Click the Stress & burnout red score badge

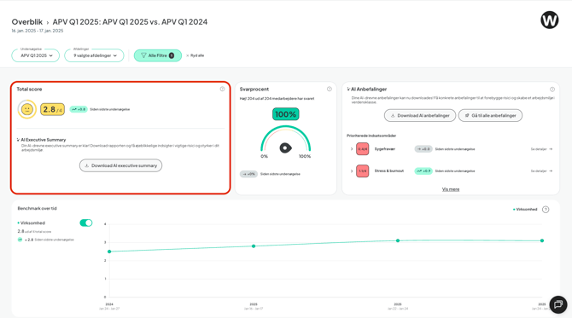(362, 171)
